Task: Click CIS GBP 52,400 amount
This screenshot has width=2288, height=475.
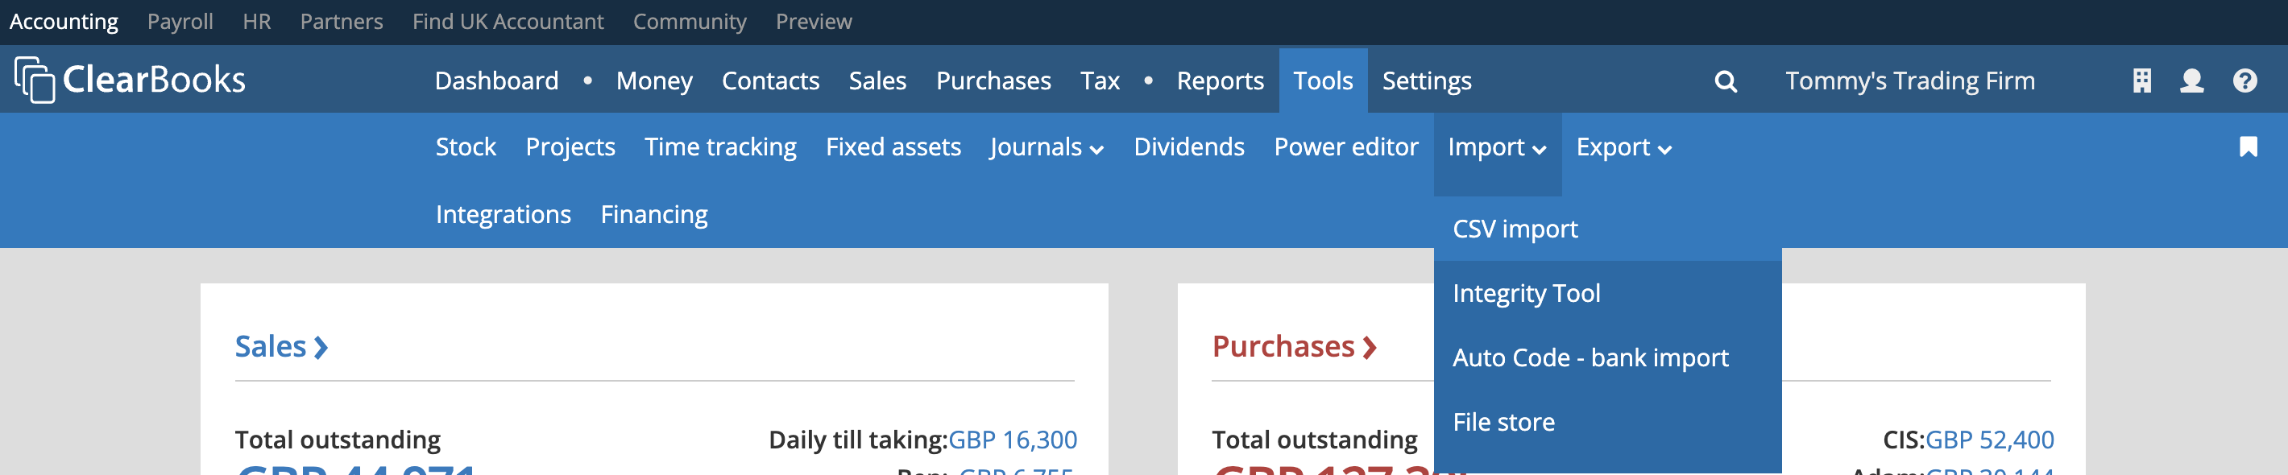Action: [x=1988, y=440]
